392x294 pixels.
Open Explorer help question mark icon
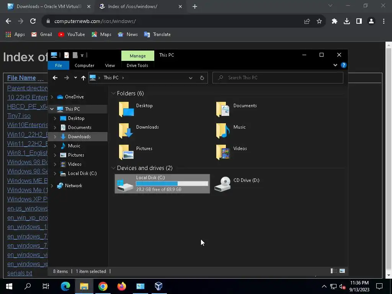(344, 65)
